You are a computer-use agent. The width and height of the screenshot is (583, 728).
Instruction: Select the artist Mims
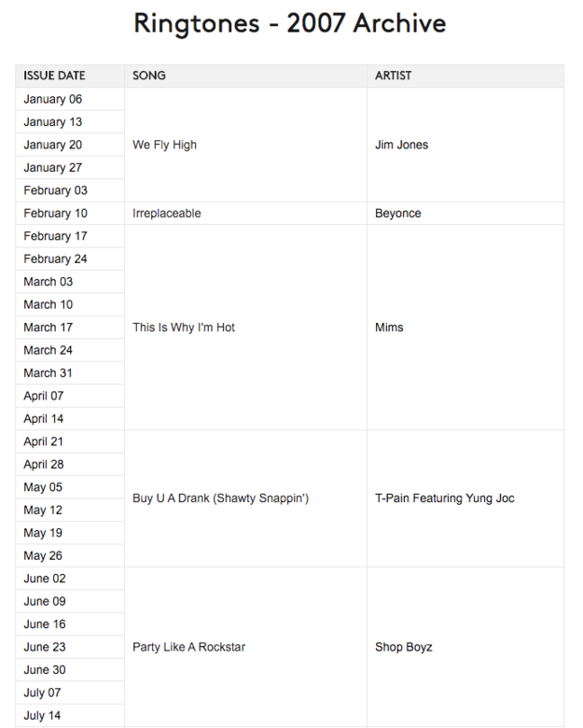[x=389, y=328]
